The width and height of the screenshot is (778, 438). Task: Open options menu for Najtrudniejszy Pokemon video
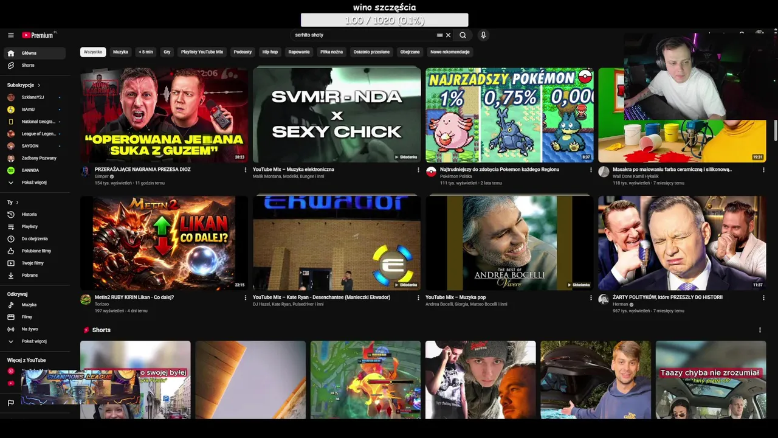point(591,170)
